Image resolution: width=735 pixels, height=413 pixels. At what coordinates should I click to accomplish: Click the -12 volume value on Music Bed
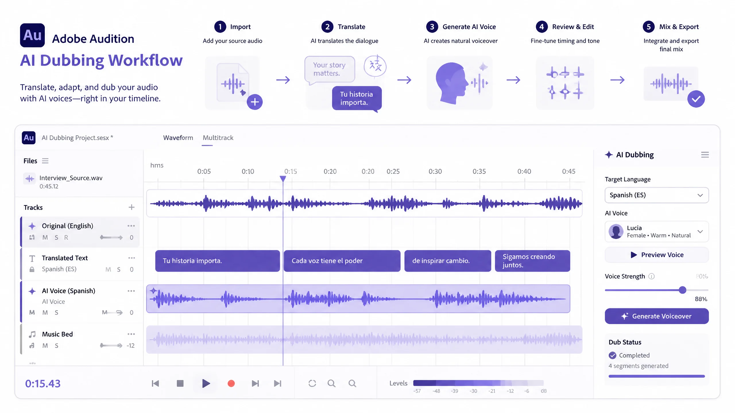coord(130,346)
